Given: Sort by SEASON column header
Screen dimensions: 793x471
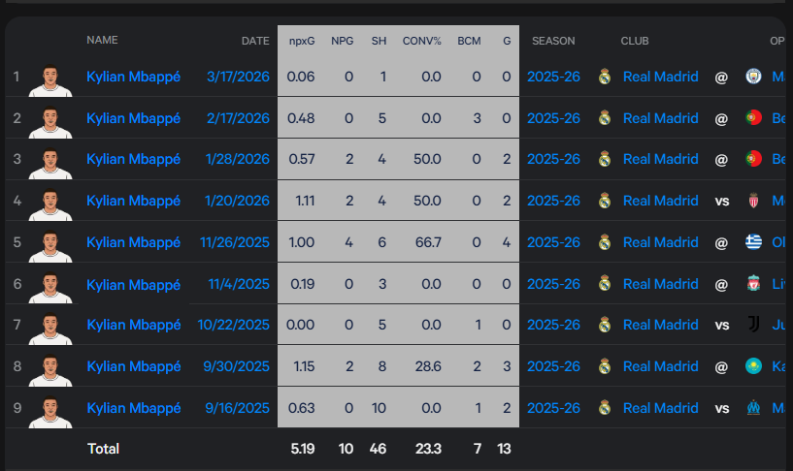Looking at the screenshot, I should click(x=553, y=41).
